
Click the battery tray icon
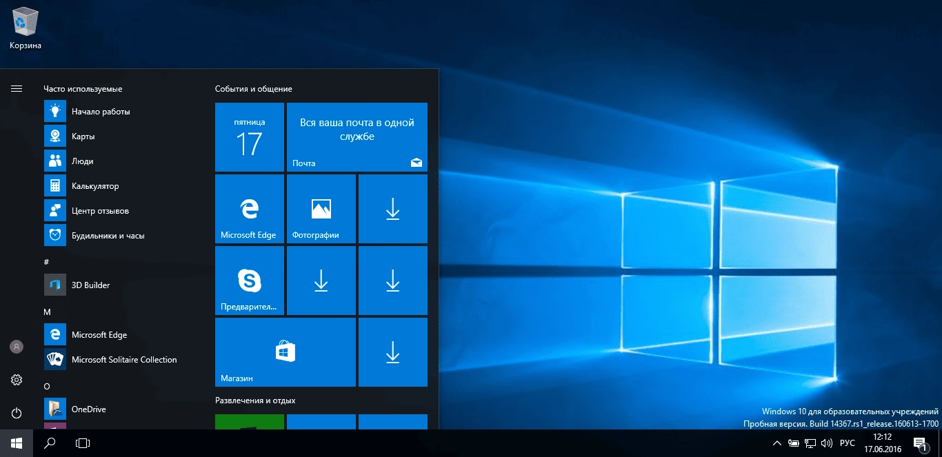click(794, 443)
